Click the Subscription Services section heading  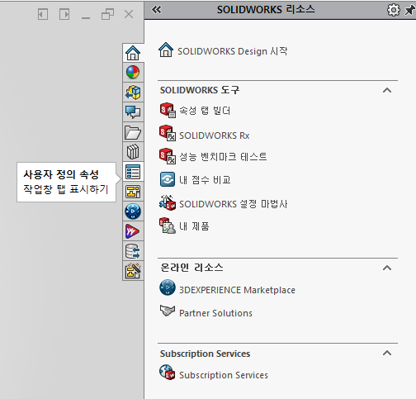(x=205, y=354)
